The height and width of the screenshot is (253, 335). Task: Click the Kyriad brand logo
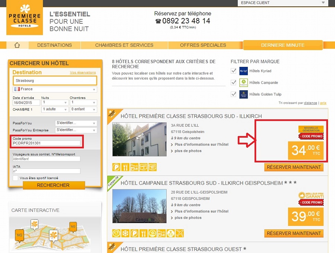(243, 71)
